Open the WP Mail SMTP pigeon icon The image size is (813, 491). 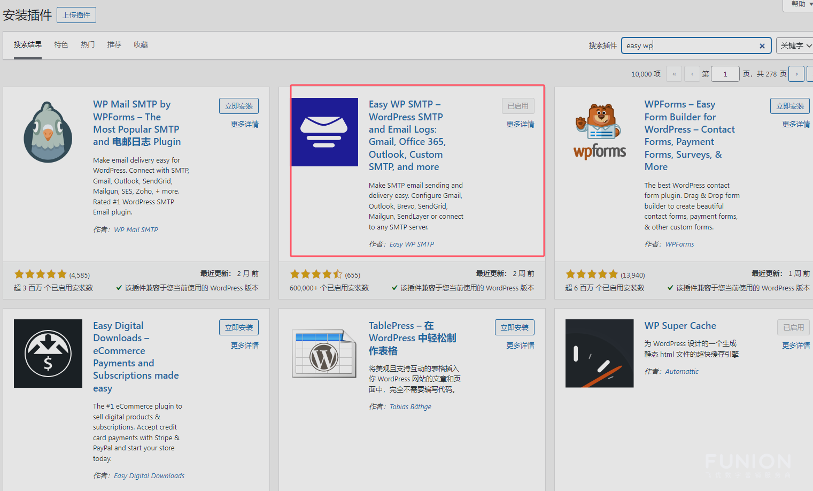pos(48,132)
